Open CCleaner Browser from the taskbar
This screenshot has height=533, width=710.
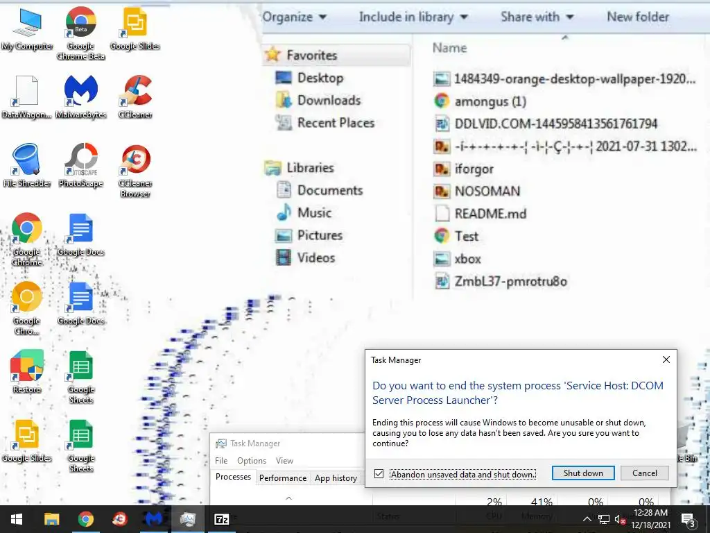pos(119,519)
